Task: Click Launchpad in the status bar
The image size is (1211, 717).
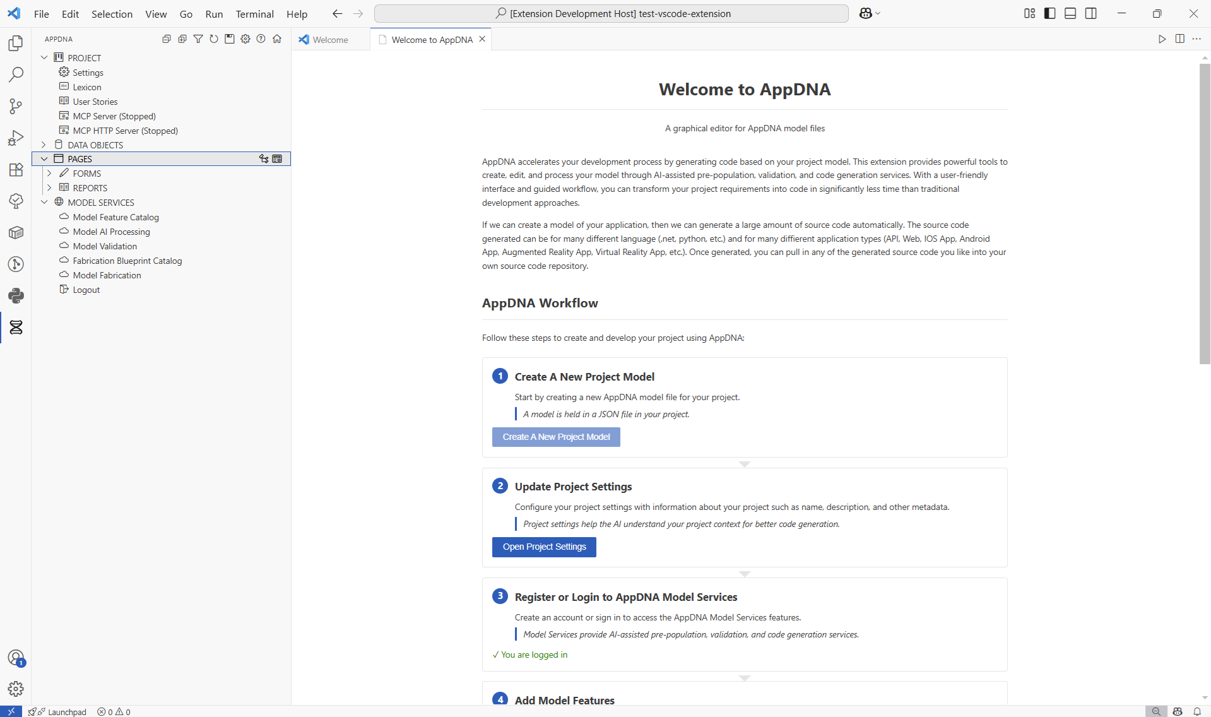Action: (57, 711)
